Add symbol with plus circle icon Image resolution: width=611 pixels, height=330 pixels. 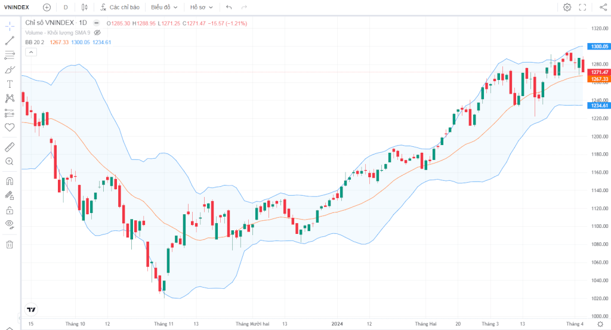pyautogui.click(x=47, y=7)
